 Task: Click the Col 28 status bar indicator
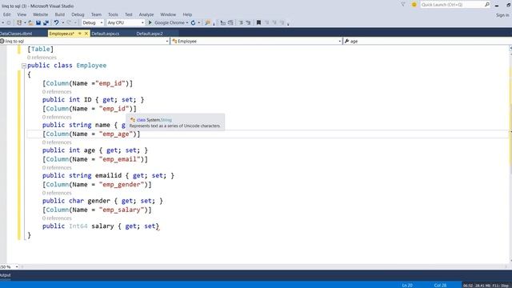[440, 286]
